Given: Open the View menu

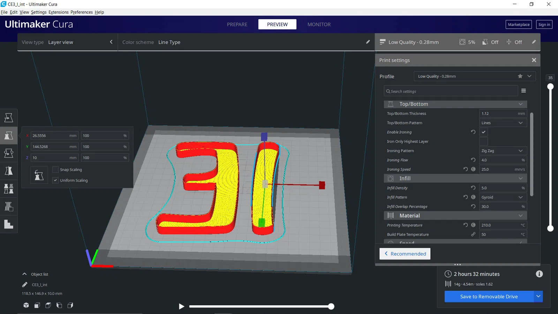Looking at the screenshot, I should (x=24, y=12).
